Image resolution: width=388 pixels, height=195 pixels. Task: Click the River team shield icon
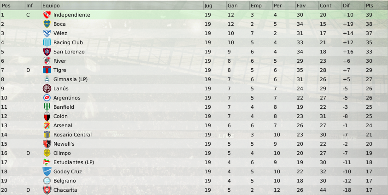pos(47,61)
